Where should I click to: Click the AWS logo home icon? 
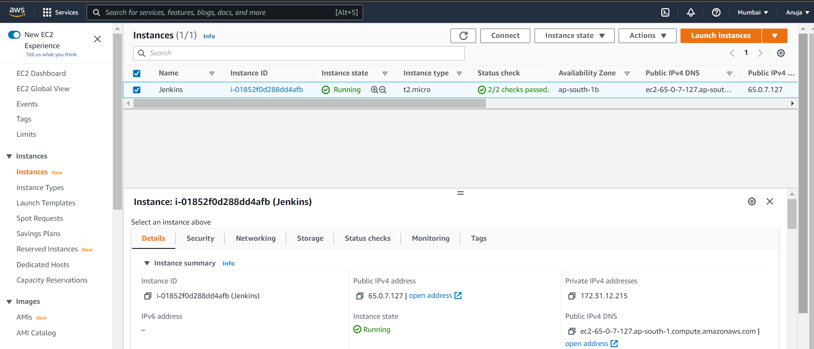(x=17, y=12)
